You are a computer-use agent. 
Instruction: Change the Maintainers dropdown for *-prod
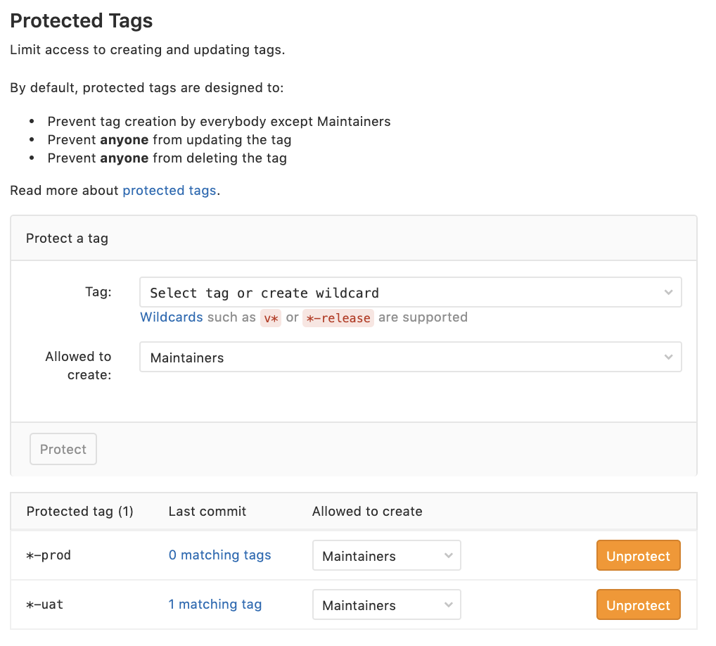click(x=386, y=556)
